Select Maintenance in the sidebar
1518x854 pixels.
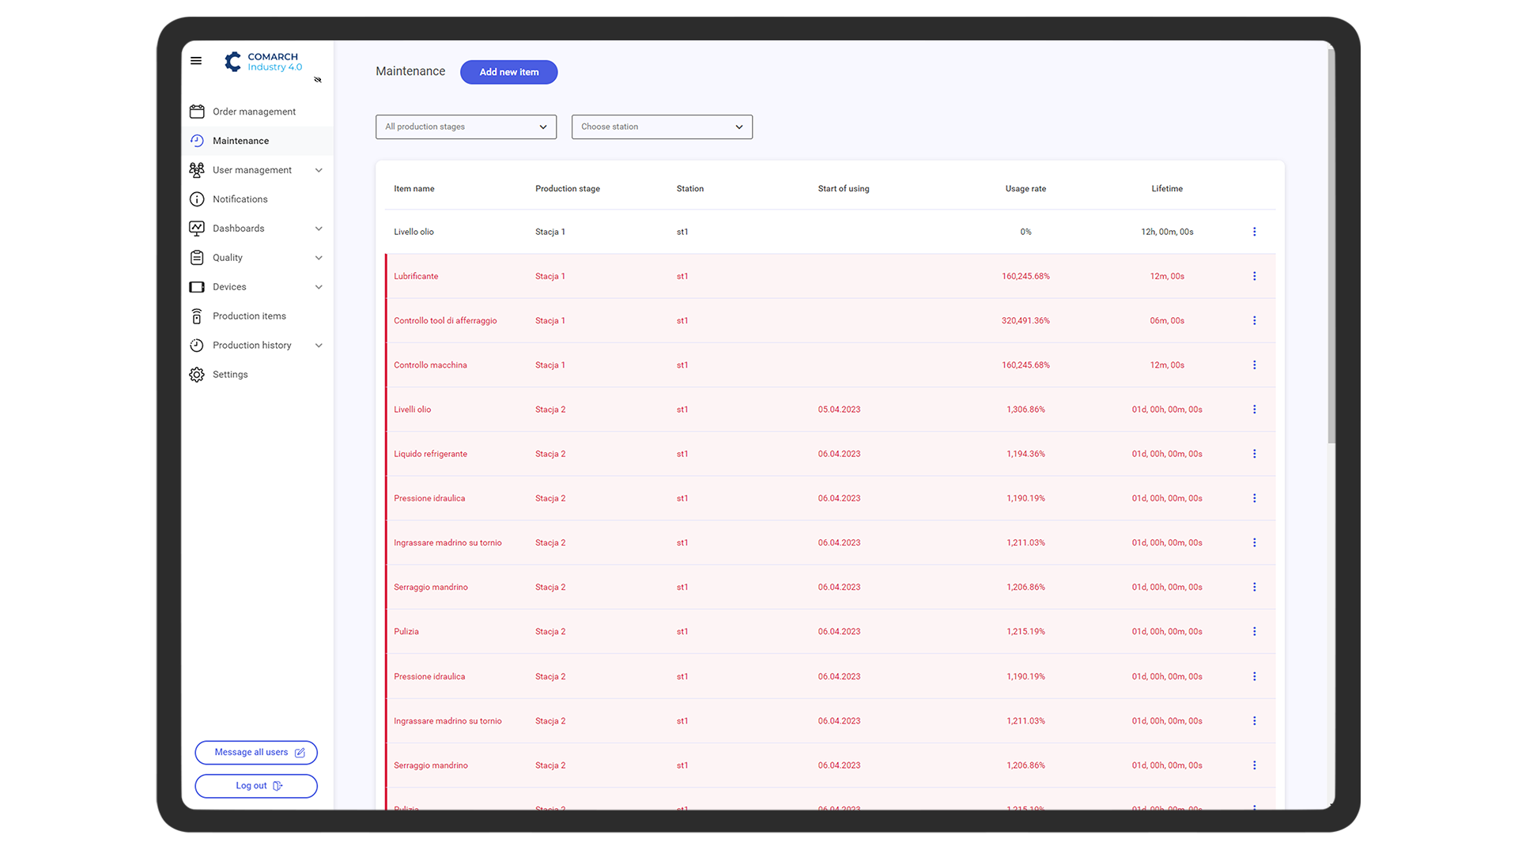coord(240,141)
